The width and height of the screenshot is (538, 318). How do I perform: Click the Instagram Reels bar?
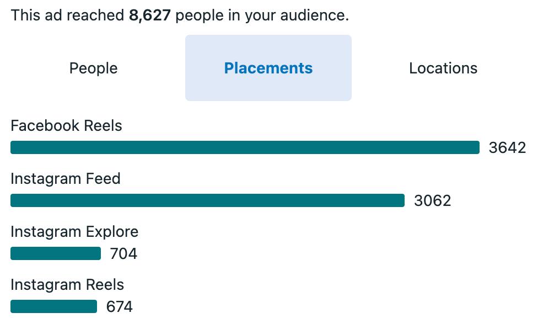pyautogui.click(x=54, y=306)
